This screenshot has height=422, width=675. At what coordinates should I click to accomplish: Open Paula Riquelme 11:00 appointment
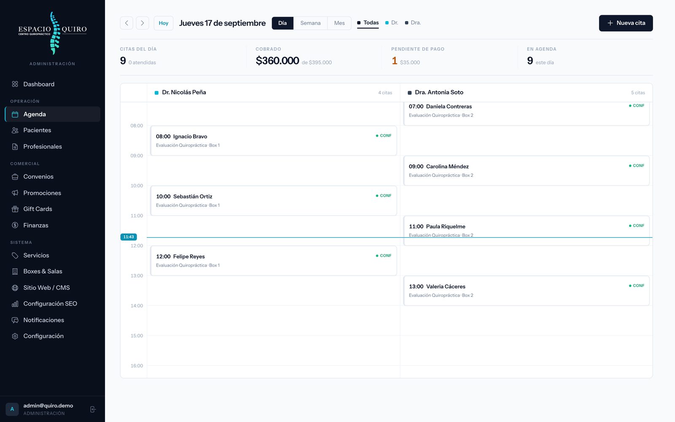526,230
